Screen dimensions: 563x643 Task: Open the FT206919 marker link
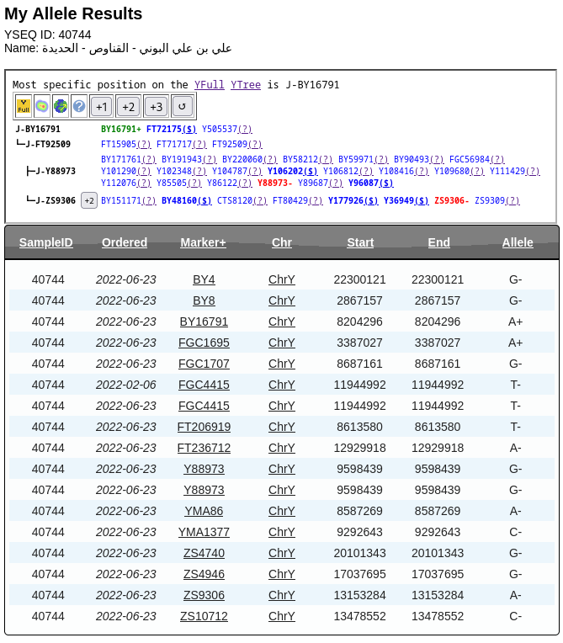(204, 427)
